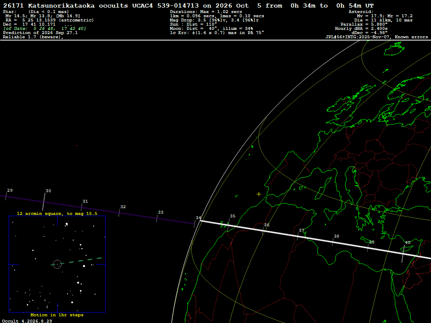Click the minute 40 marker over Cyprus

point(403,254)
